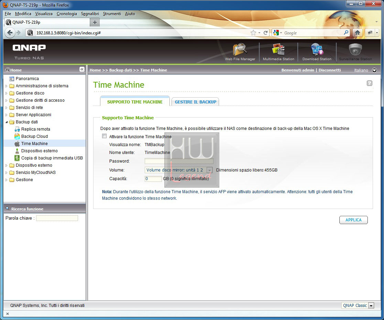Open Dispositivo esterno under Backup dati

(39, 151)
